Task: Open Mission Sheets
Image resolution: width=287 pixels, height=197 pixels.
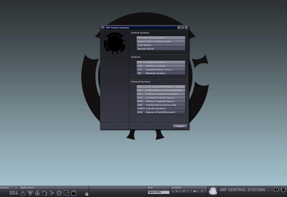Action: pyautogui.click(x=161, y=49)
